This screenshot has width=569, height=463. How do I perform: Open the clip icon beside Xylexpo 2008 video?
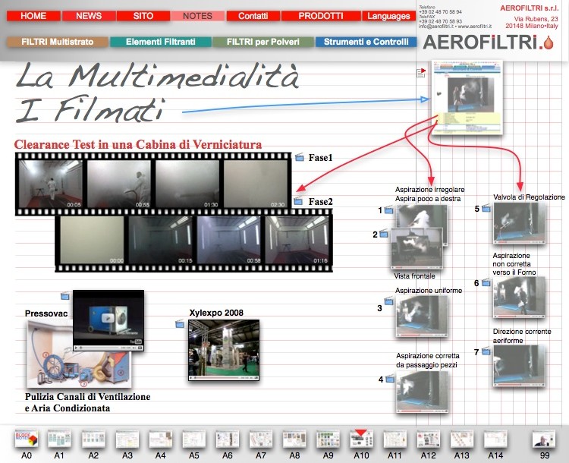180,324
